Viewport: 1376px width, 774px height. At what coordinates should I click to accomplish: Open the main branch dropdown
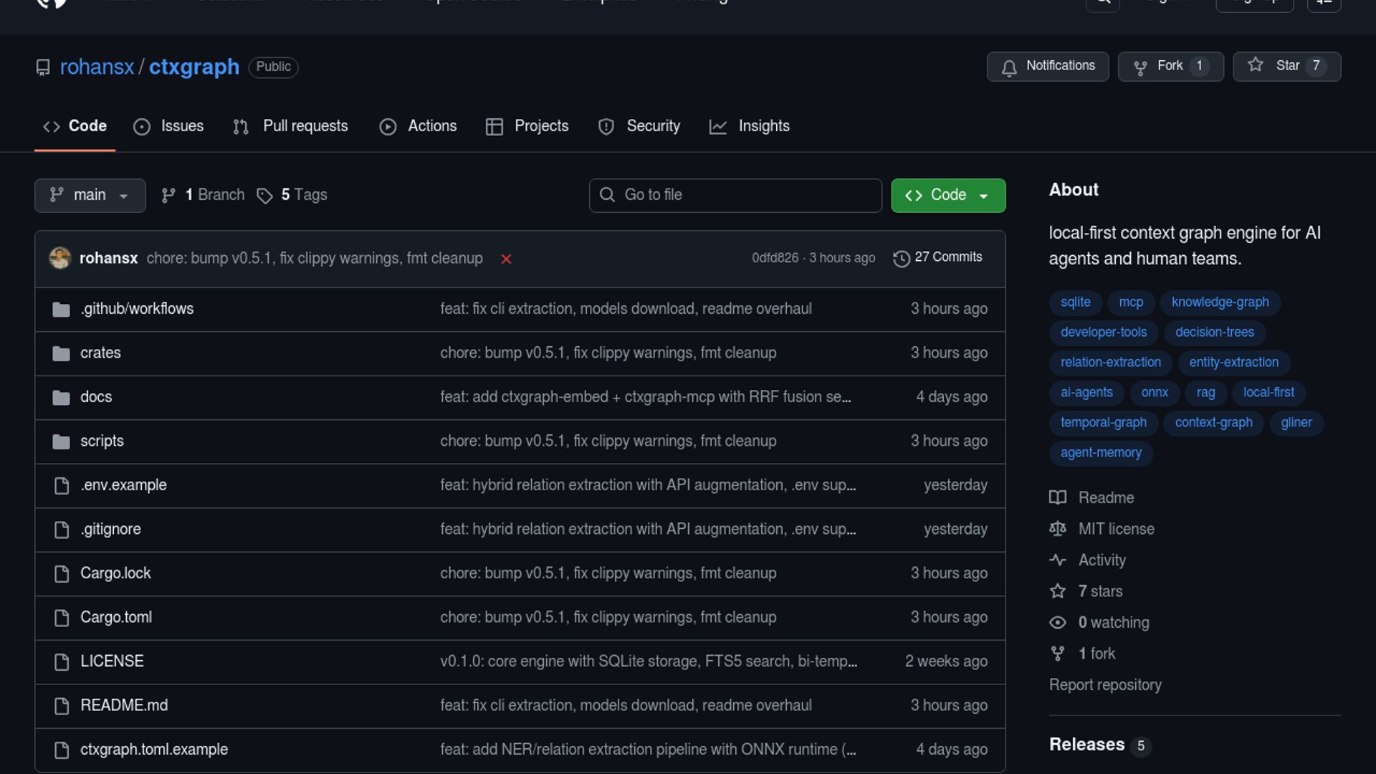90,195
